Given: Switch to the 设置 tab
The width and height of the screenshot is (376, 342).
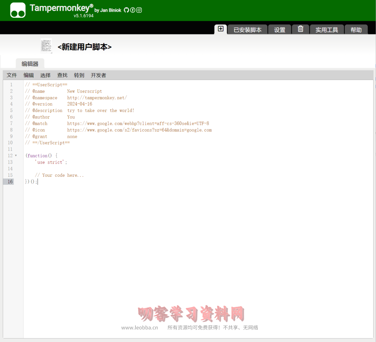Looking at the screenshot, I should 280,30.
